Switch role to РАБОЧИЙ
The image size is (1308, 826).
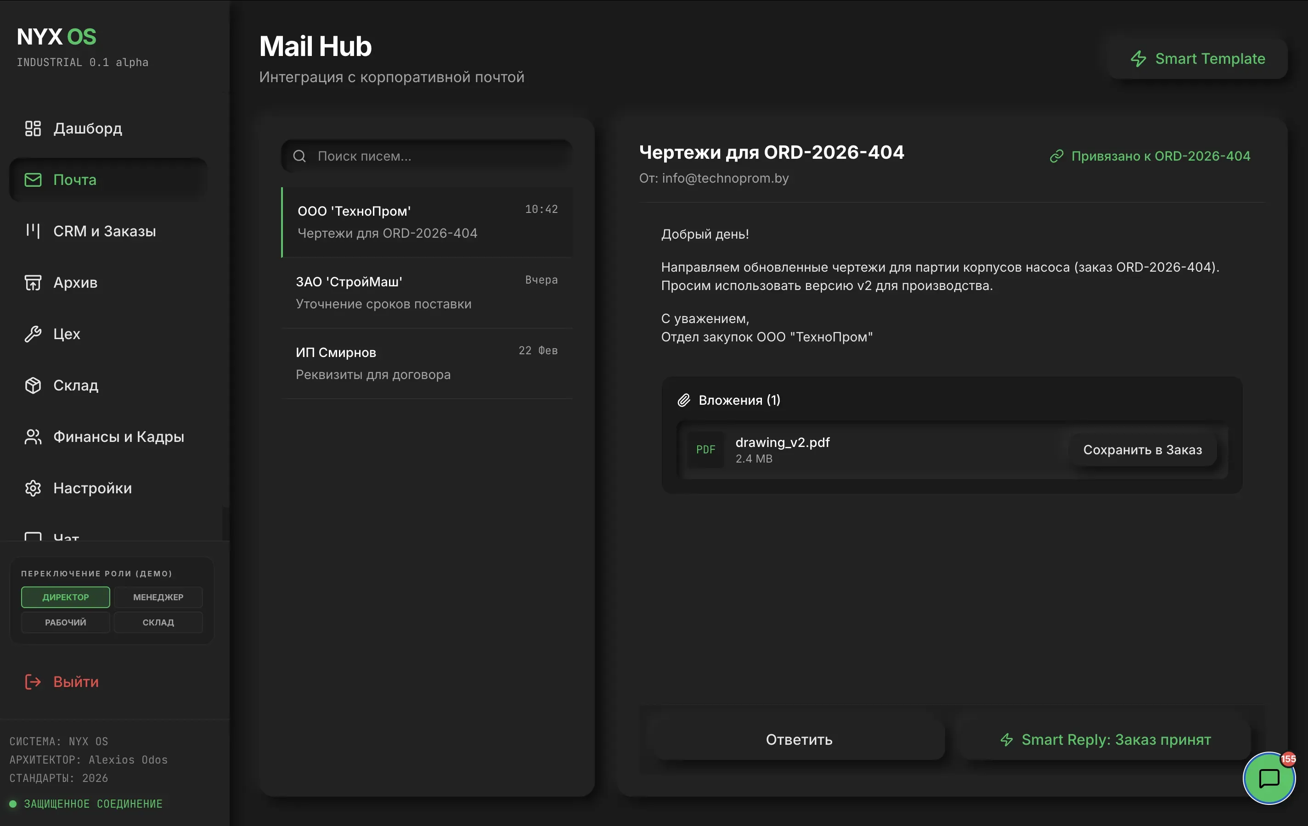[x=65, y=622]
